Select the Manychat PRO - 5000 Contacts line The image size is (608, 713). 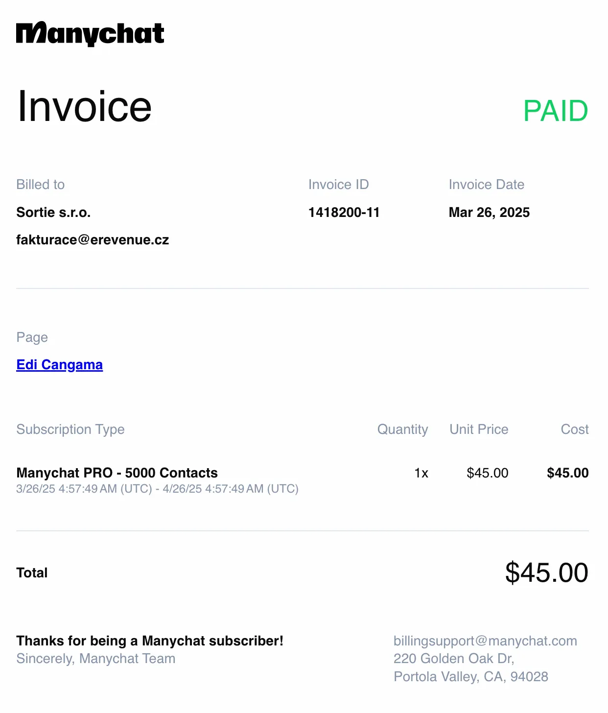pos(117,473)
